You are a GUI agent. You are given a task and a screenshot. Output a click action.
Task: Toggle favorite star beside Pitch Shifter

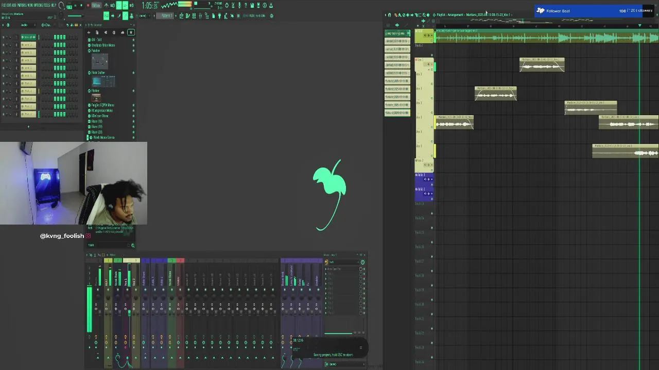tap(133, 72)
